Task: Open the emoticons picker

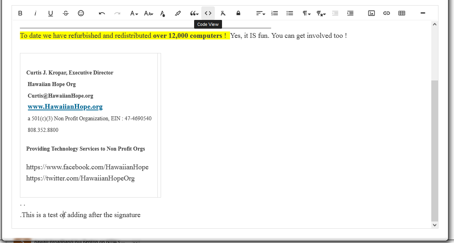Action: click(81, 13)
